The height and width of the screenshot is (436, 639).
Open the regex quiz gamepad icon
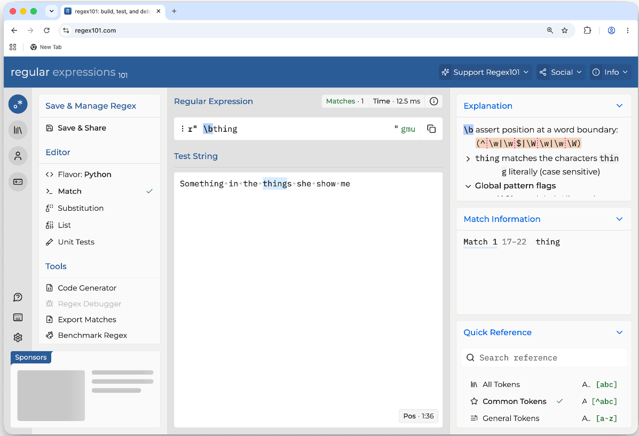click(x=18, y=182)
